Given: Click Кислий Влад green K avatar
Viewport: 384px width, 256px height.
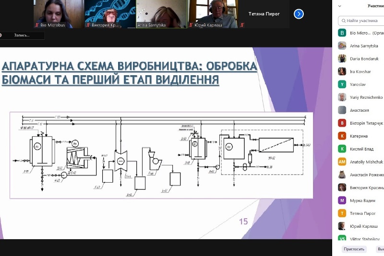Looking at the screenshot, I should tap(342, 149).
